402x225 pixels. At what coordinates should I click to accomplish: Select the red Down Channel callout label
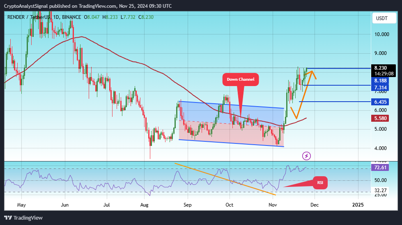(241, 80)
